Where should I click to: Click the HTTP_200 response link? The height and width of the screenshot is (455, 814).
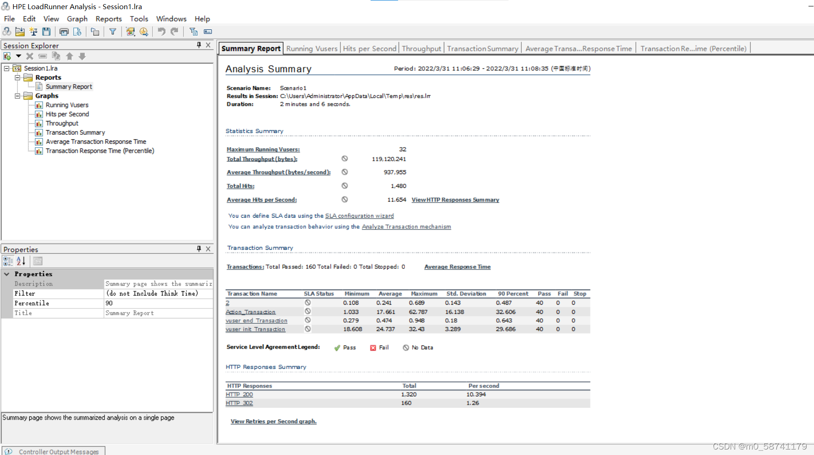pos(239,395)
